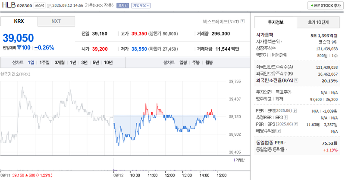Click the HLB stock name heading

9,5
